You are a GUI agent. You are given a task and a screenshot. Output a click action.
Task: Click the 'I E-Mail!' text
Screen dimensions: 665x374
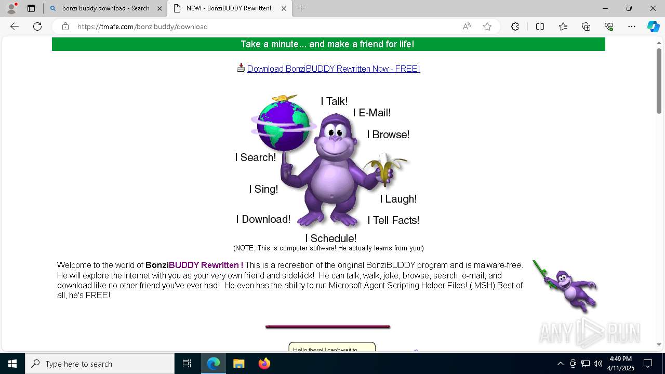[x=372, y=113]
